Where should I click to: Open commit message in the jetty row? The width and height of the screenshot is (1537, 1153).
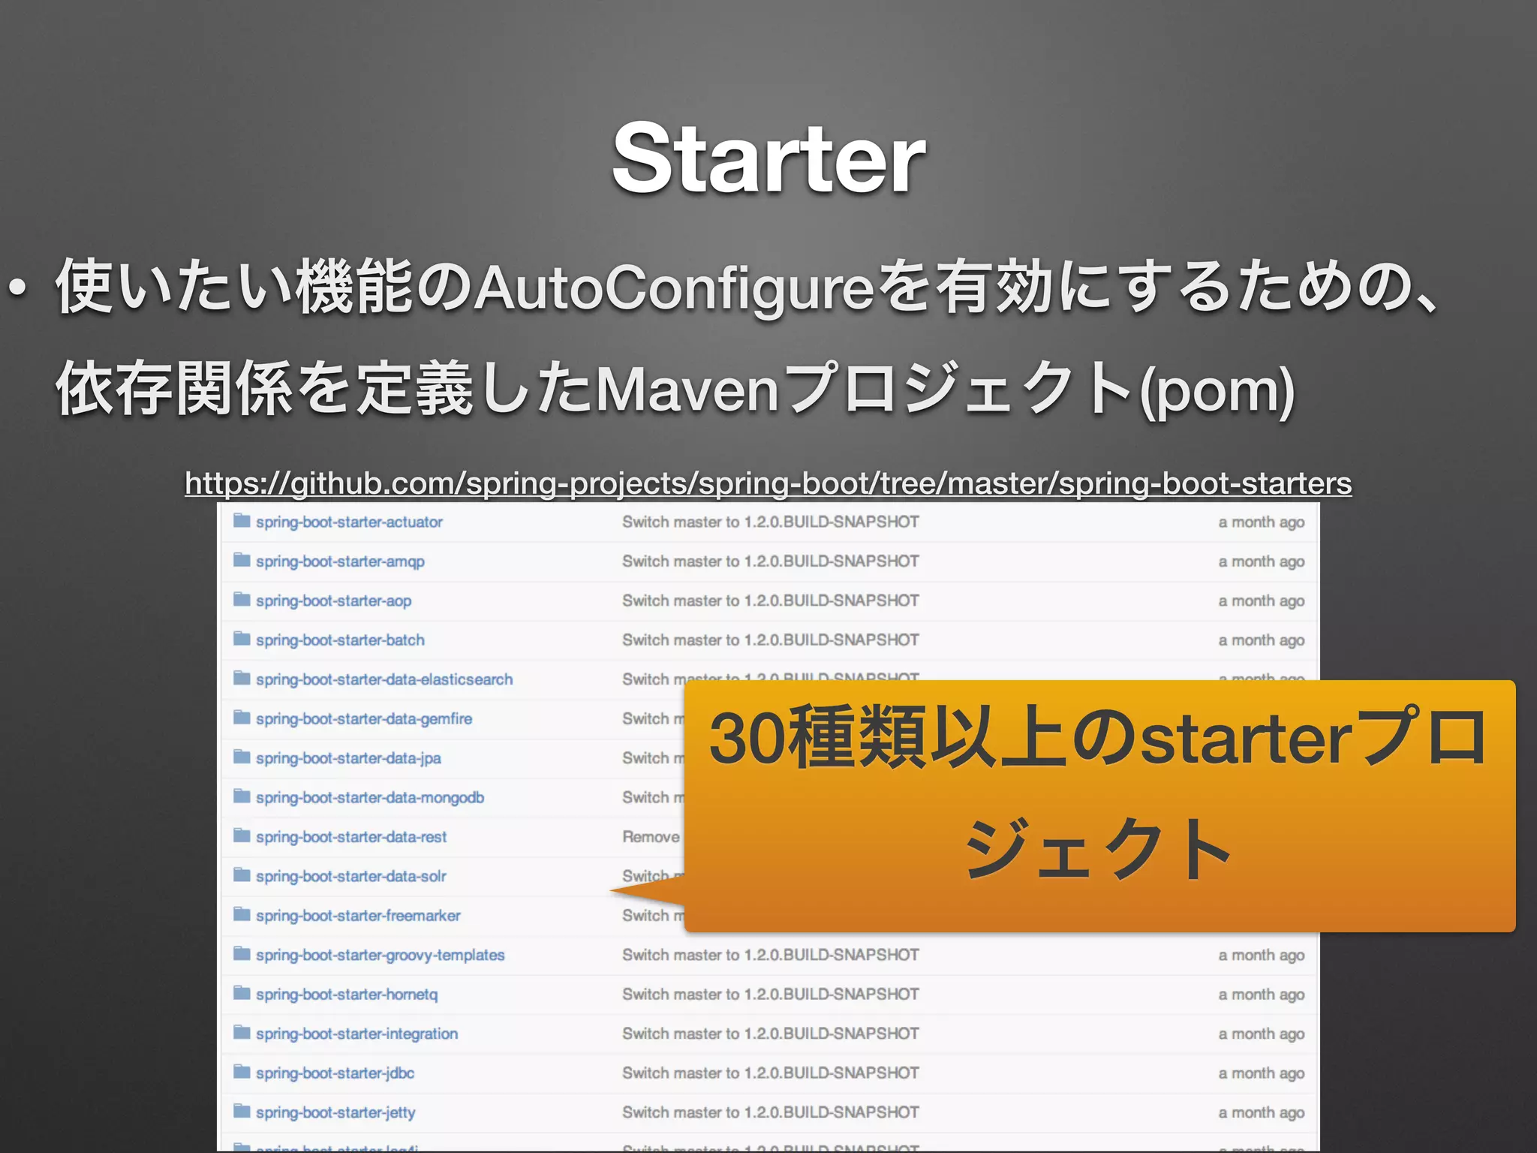[x=771, y=1112]
